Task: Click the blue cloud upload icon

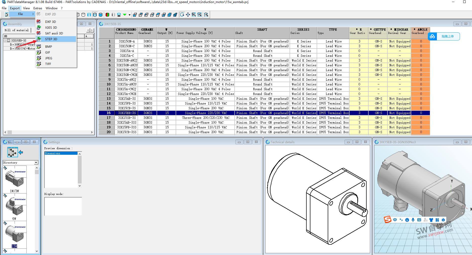Action: point(432,36)
